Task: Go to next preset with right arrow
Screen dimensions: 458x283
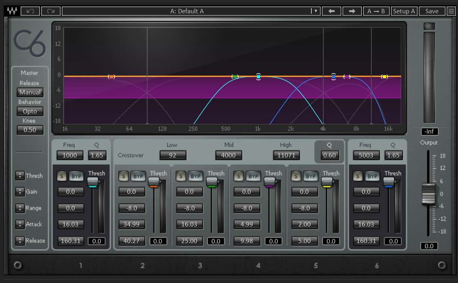Action: 352,11
